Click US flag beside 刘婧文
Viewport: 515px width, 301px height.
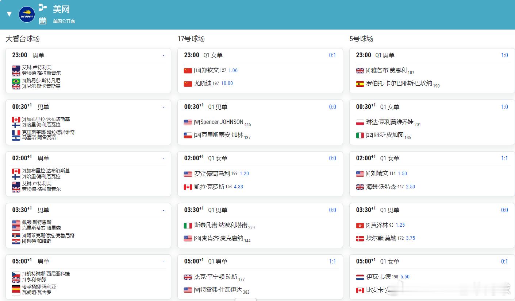(x=360, y=174)
